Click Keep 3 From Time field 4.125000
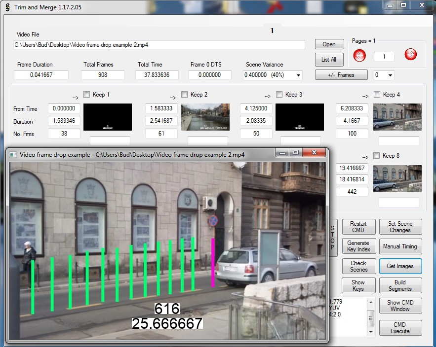 point(256,108)
